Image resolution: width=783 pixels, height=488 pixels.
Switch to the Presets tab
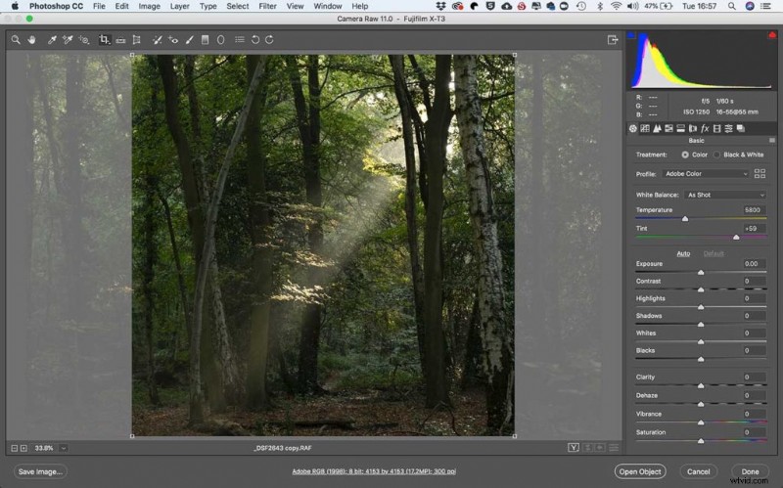point(728,129)
